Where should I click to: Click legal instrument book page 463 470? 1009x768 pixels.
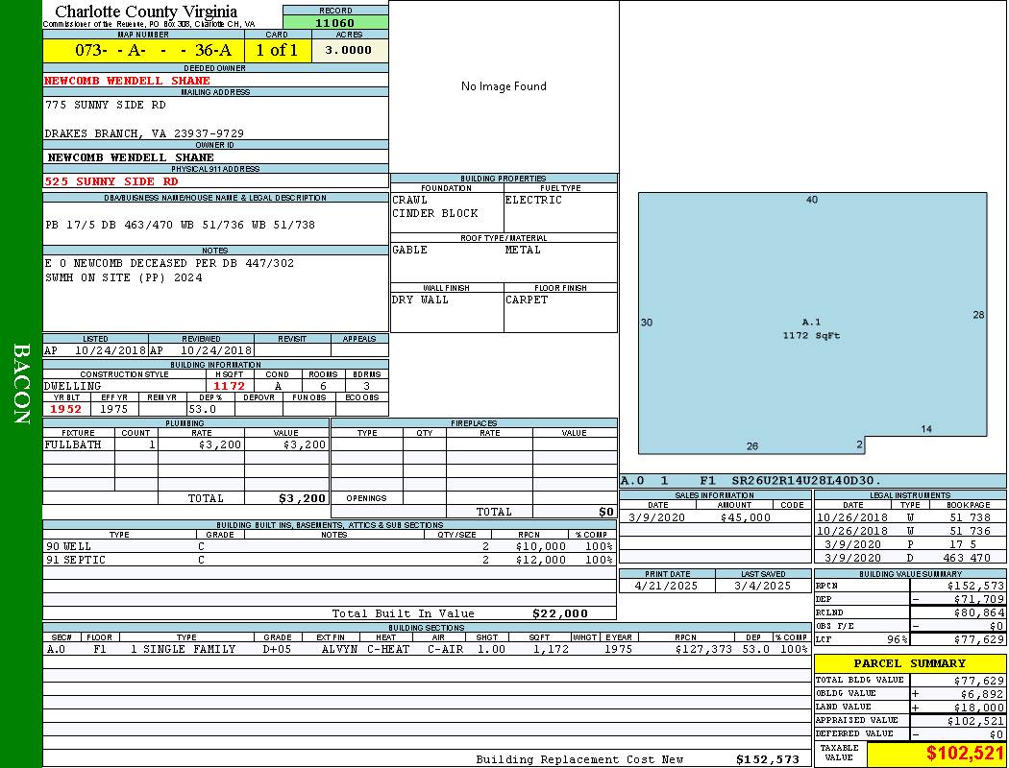pos(966,558)
